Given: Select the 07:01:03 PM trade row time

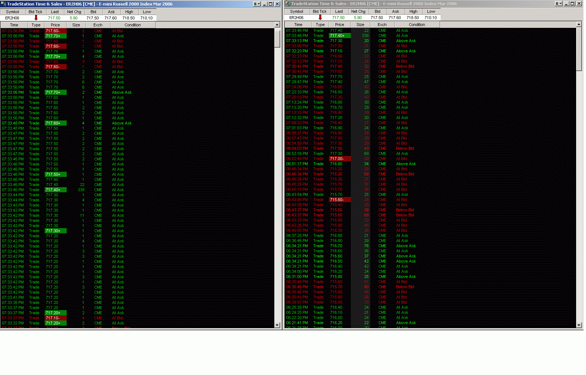Looking at the screenshot, I should coord(297,128).
